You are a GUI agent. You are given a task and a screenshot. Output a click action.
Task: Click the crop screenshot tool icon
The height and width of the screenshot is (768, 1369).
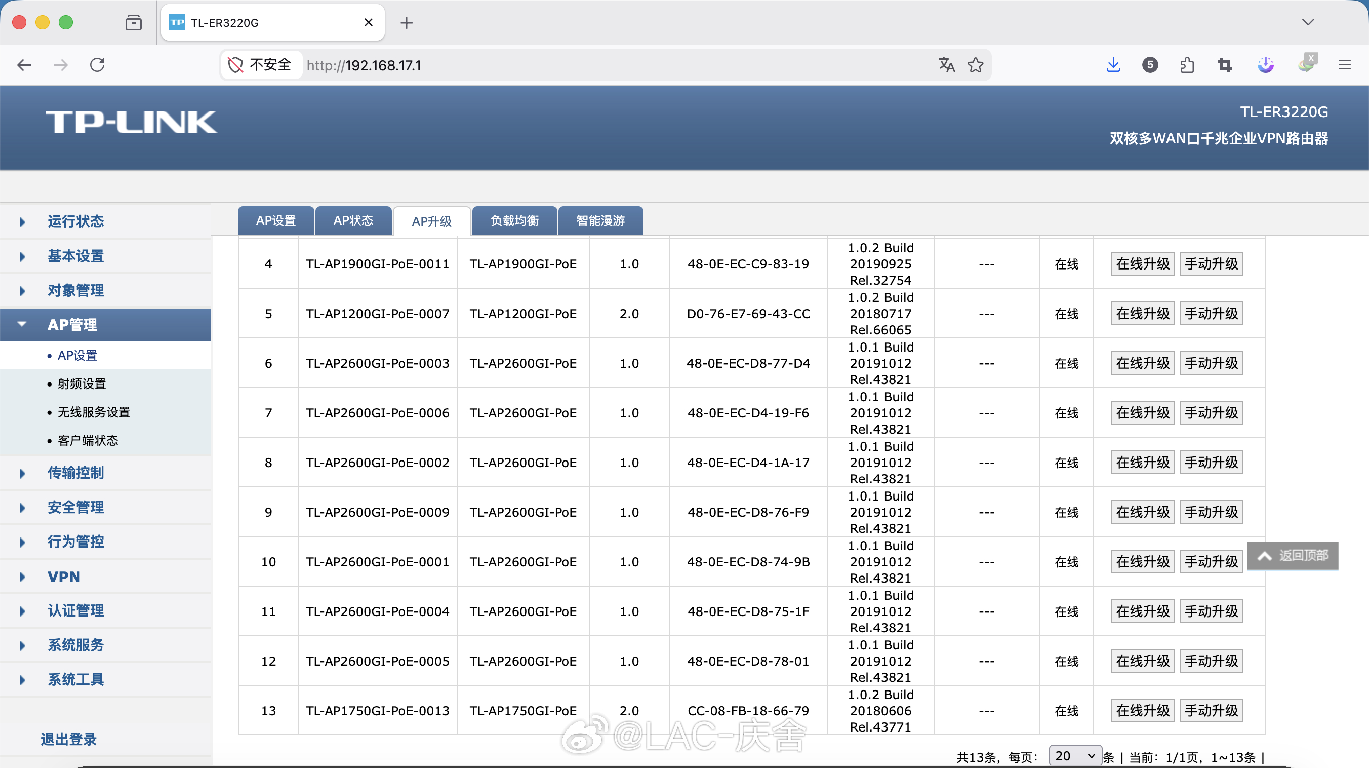pyautogui.click(x=1225, y=65)
